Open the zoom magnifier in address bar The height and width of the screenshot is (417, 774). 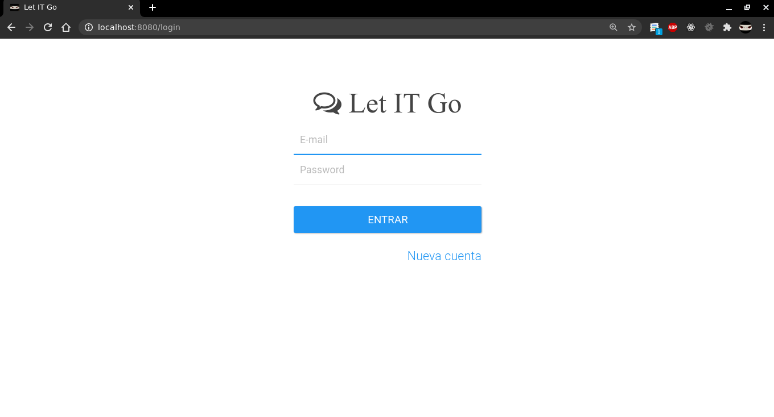pyautogui.click(x=614, y=27)
